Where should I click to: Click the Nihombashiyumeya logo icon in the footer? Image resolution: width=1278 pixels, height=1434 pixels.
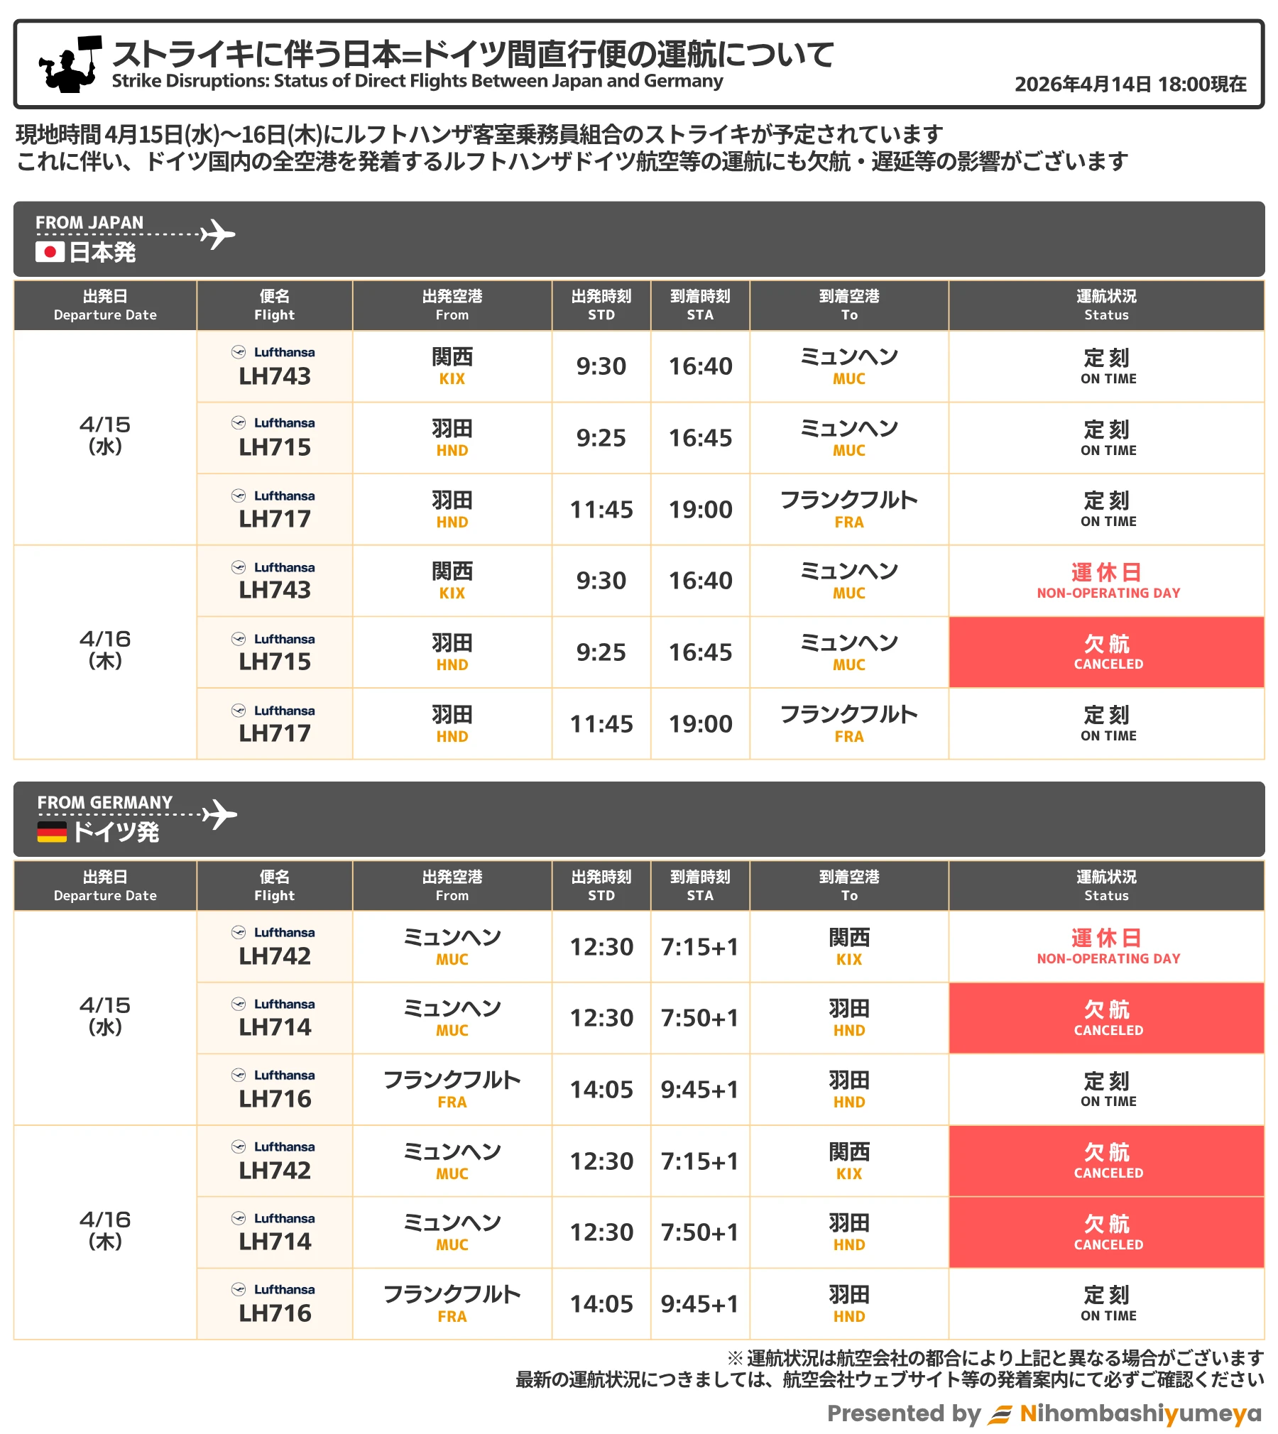click(1001, 1414)
